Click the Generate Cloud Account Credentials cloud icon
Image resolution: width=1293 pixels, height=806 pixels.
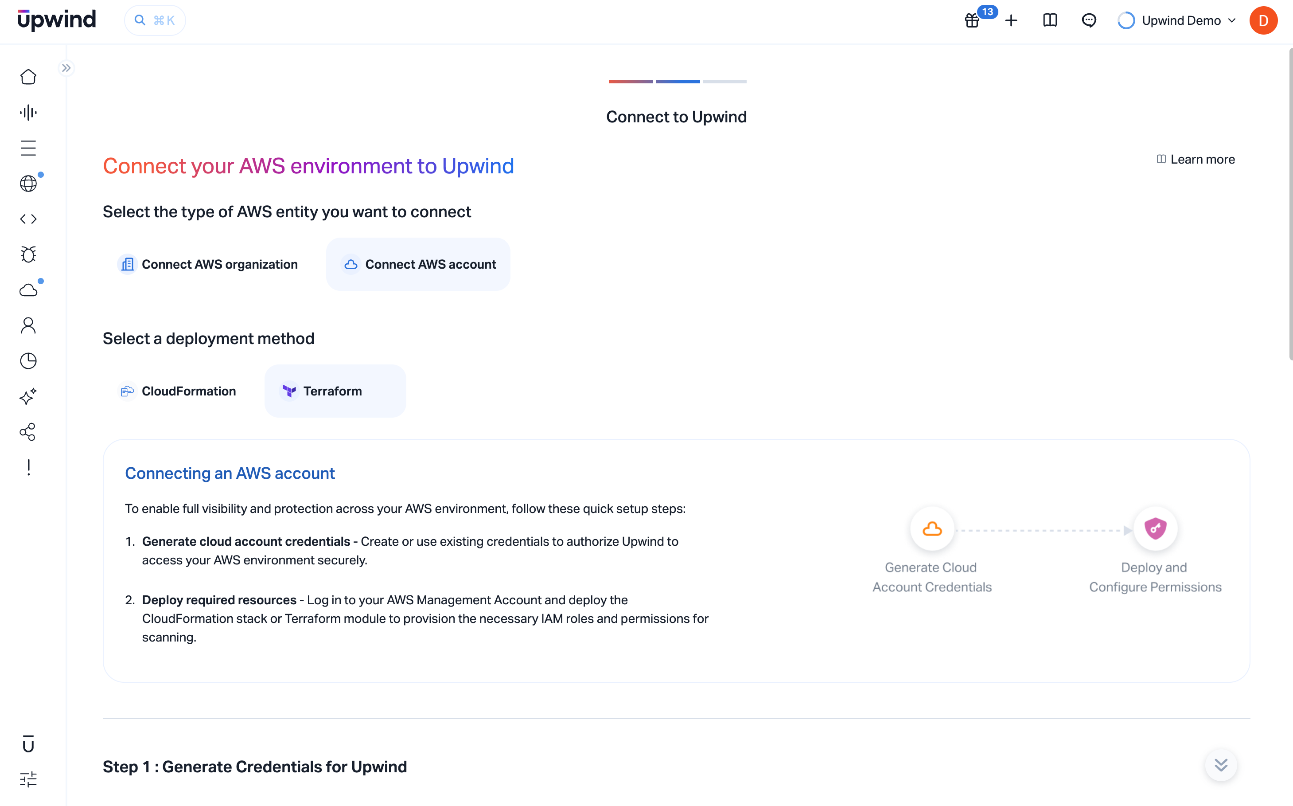932,529
